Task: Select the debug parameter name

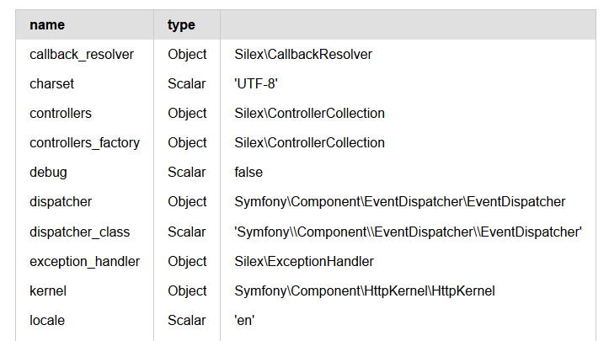Action: 48,172
